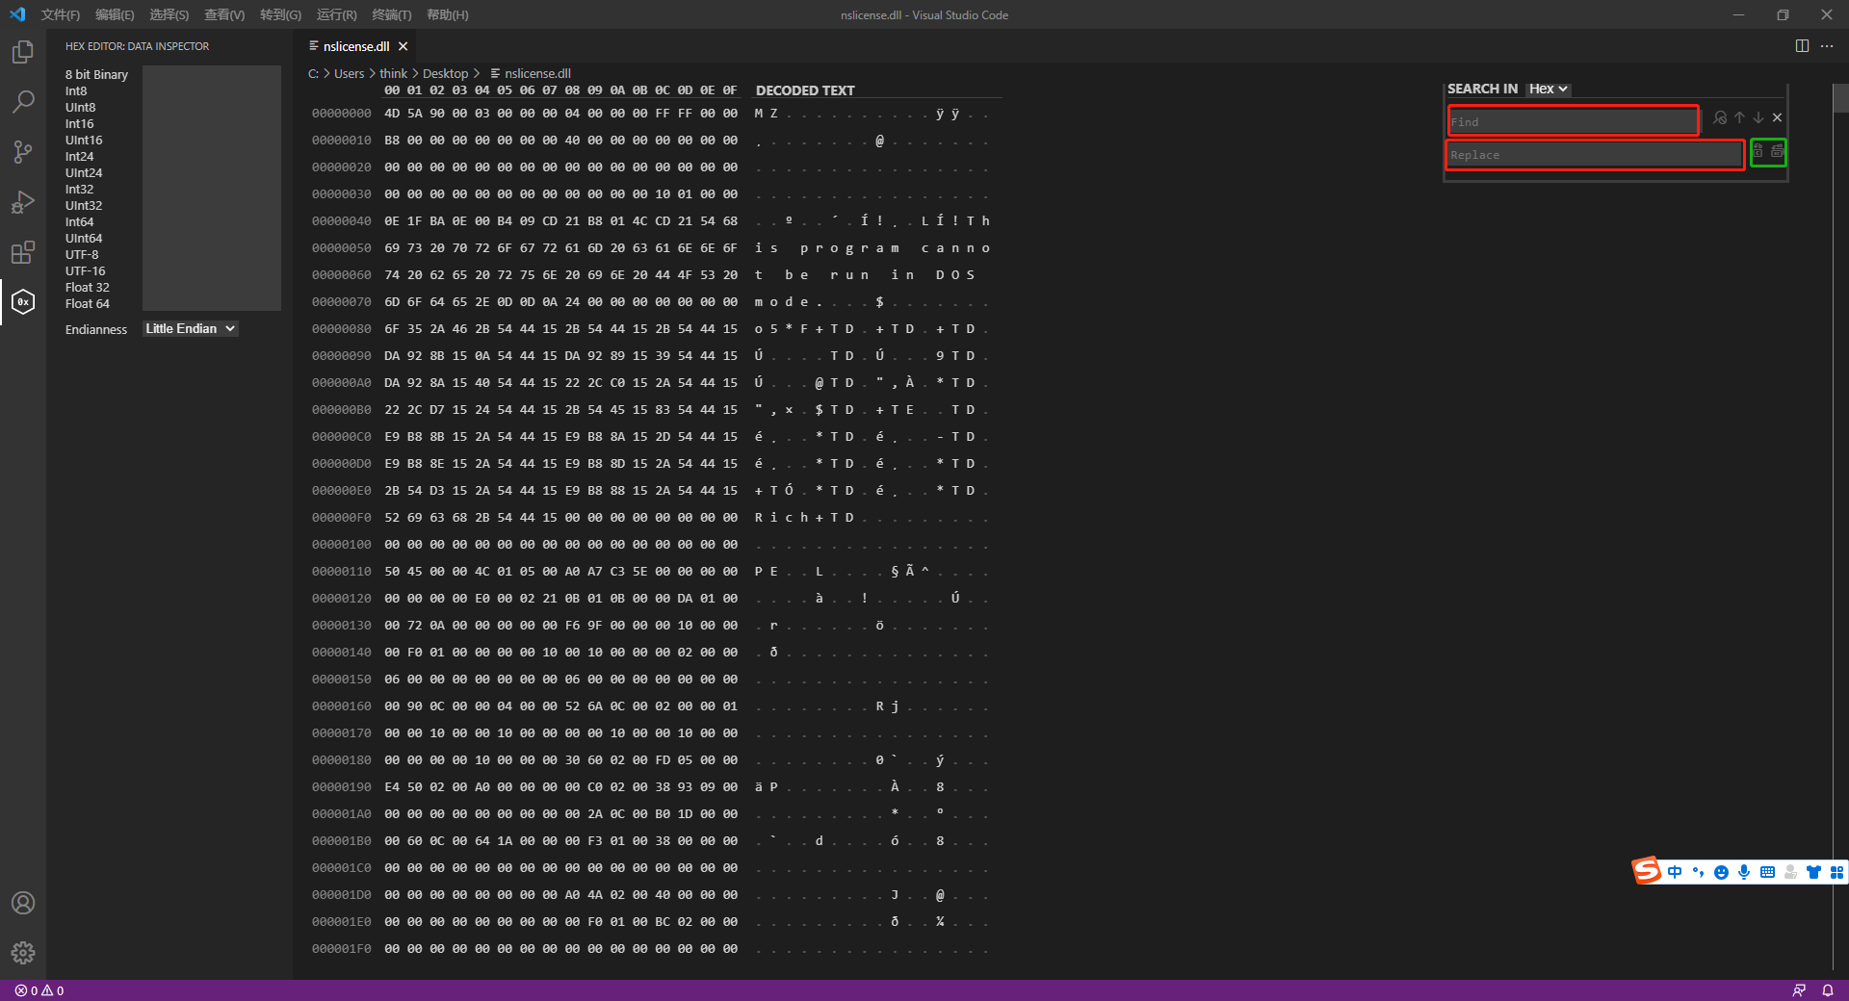
Task: Split the editor to the right
Action: pyautogui.click(x=1802, y=46)
